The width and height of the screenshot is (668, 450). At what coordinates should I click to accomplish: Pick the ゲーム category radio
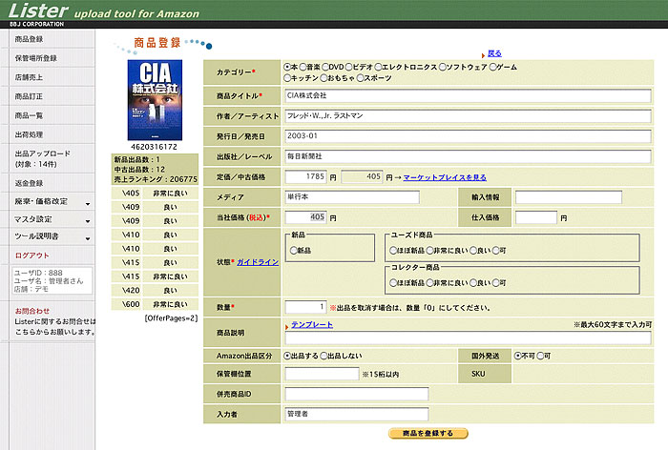point(493,67)
